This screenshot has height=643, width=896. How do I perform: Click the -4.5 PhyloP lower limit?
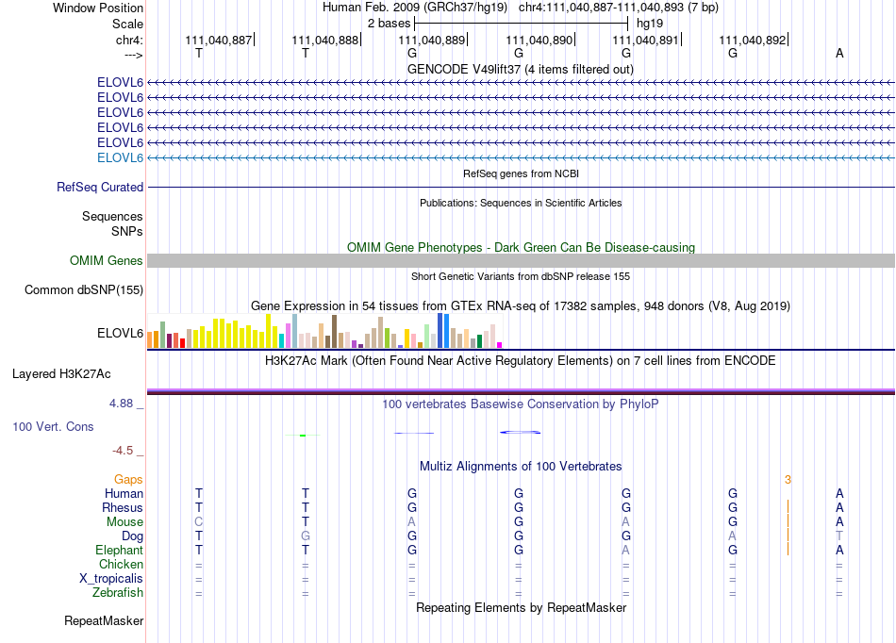(x=123, y=451)
